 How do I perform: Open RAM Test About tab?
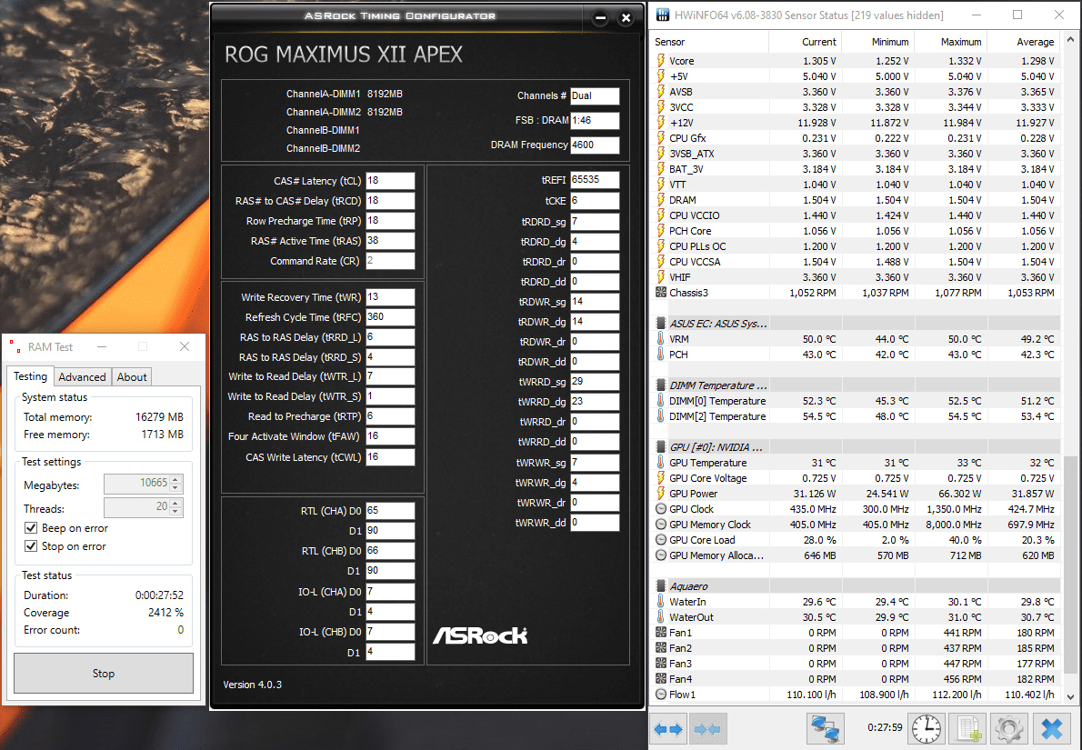[x=131, y=376]
